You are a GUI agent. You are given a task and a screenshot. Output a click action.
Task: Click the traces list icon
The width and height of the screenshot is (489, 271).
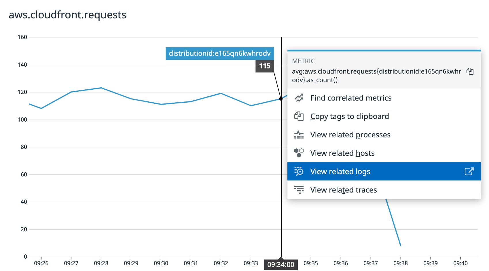(299, 190)
